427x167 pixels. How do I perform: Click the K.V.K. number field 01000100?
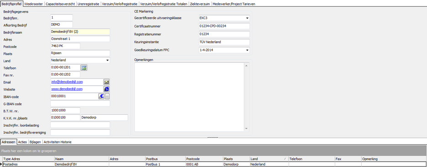tap(65, 117)
